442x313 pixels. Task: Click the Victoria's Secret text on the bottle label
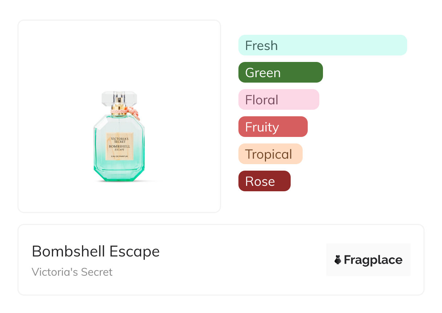119,140
